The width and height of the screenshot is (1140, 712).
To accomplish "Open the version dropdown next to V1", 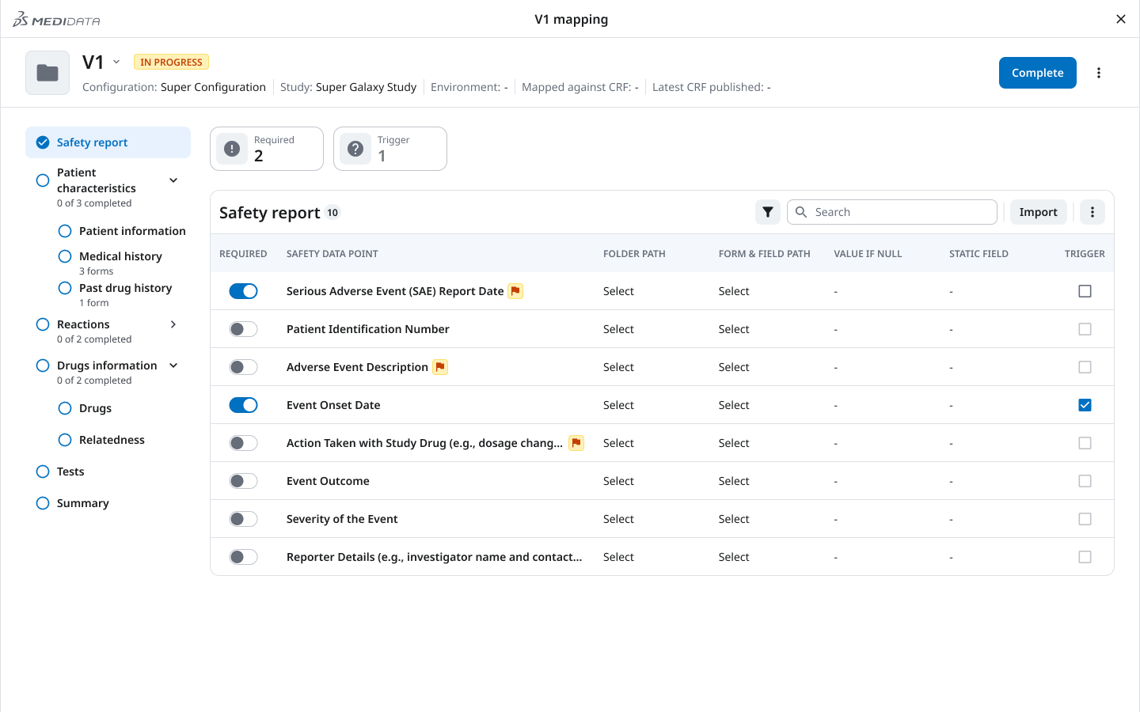I will [116, 61].
